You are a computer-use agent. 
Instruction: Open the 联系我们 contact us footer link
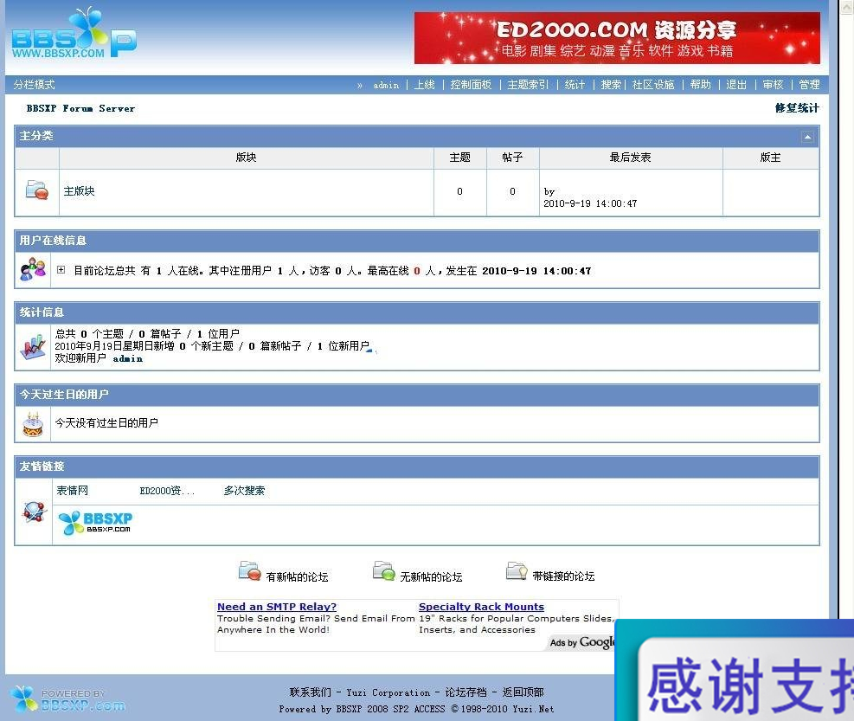click(x=311, y=692)
